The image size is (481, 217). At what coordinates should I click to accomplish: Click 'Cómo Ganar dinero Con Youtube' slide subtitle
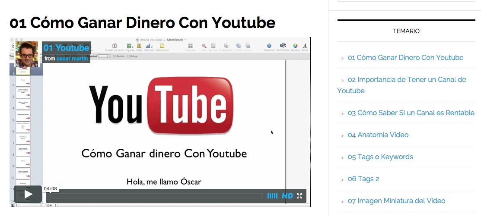tap(164, 153)
